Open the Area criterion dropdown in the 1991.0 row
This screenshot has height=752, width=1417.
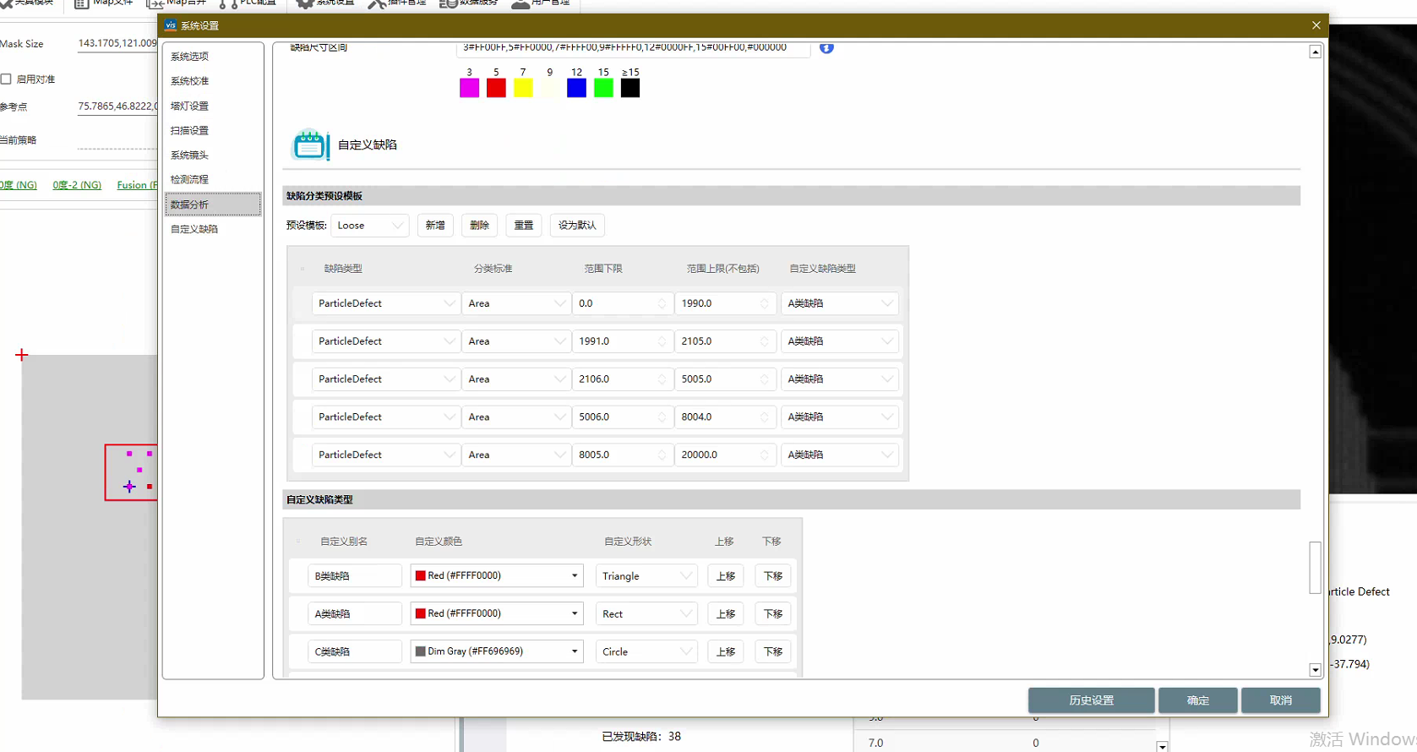point(516,342)
